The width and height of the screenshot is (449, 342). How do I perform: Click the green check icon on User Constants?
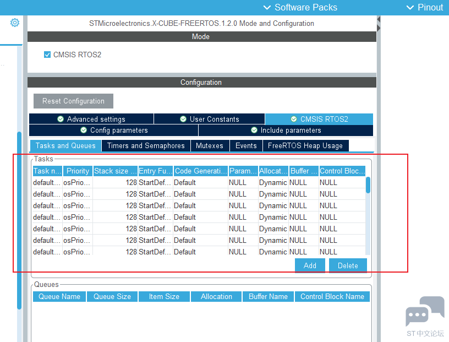183,119
